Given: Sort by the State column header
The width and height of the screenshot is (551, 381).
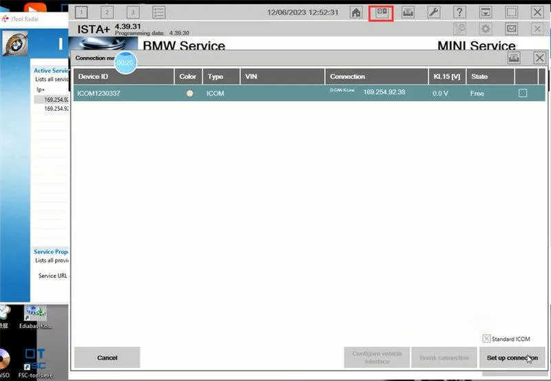Looking at the screenshot, I should 490,76.
